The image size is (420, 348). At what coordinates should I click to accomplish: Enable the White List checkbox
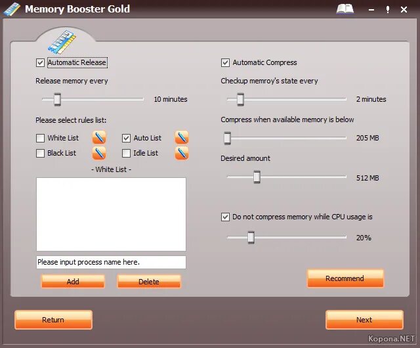(x=40, y=138)
